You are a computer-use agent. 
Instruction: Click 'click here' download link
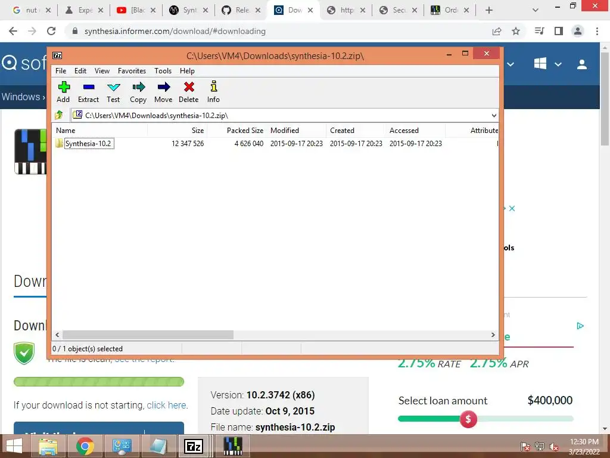167,405
